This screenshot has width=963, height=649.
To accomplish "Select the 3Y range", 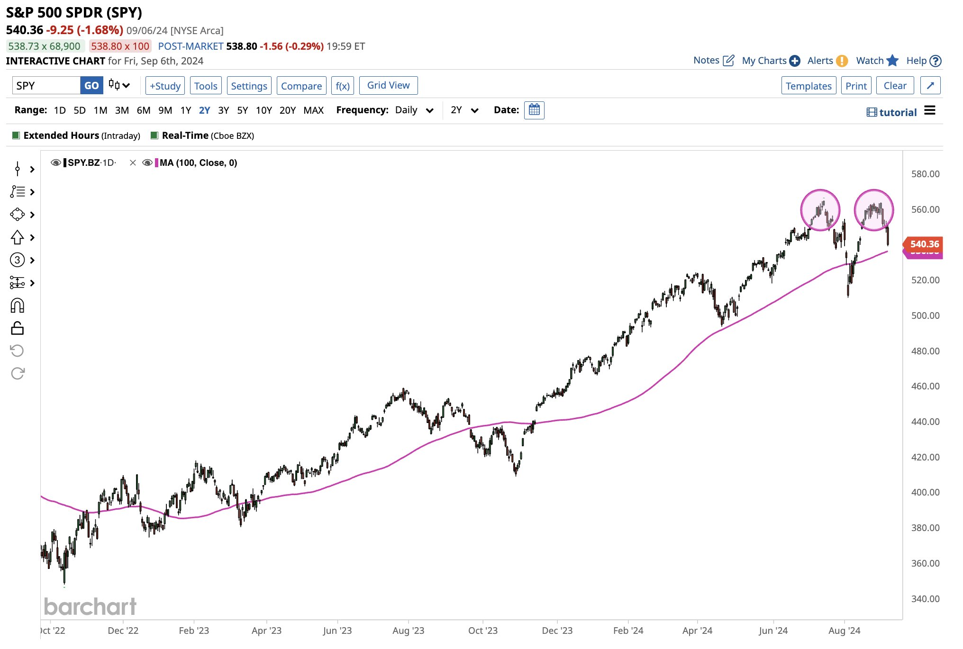I will click(224, 110).
